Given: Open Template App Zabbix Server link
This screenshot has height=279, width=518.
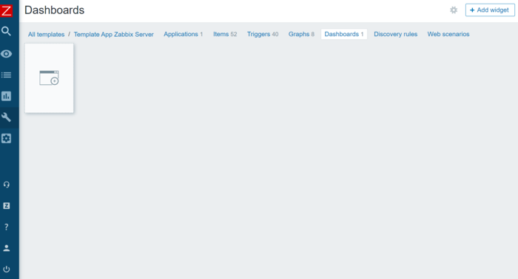Looking at the screenshot, I should pos(114,34).
